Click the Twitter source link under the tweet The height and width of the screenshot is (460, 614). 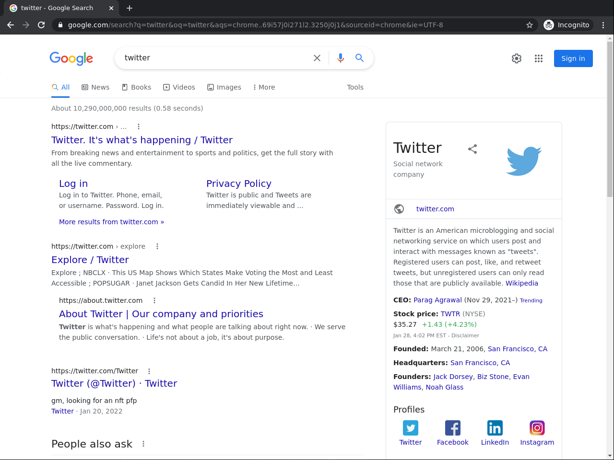[x=62, y=411]
